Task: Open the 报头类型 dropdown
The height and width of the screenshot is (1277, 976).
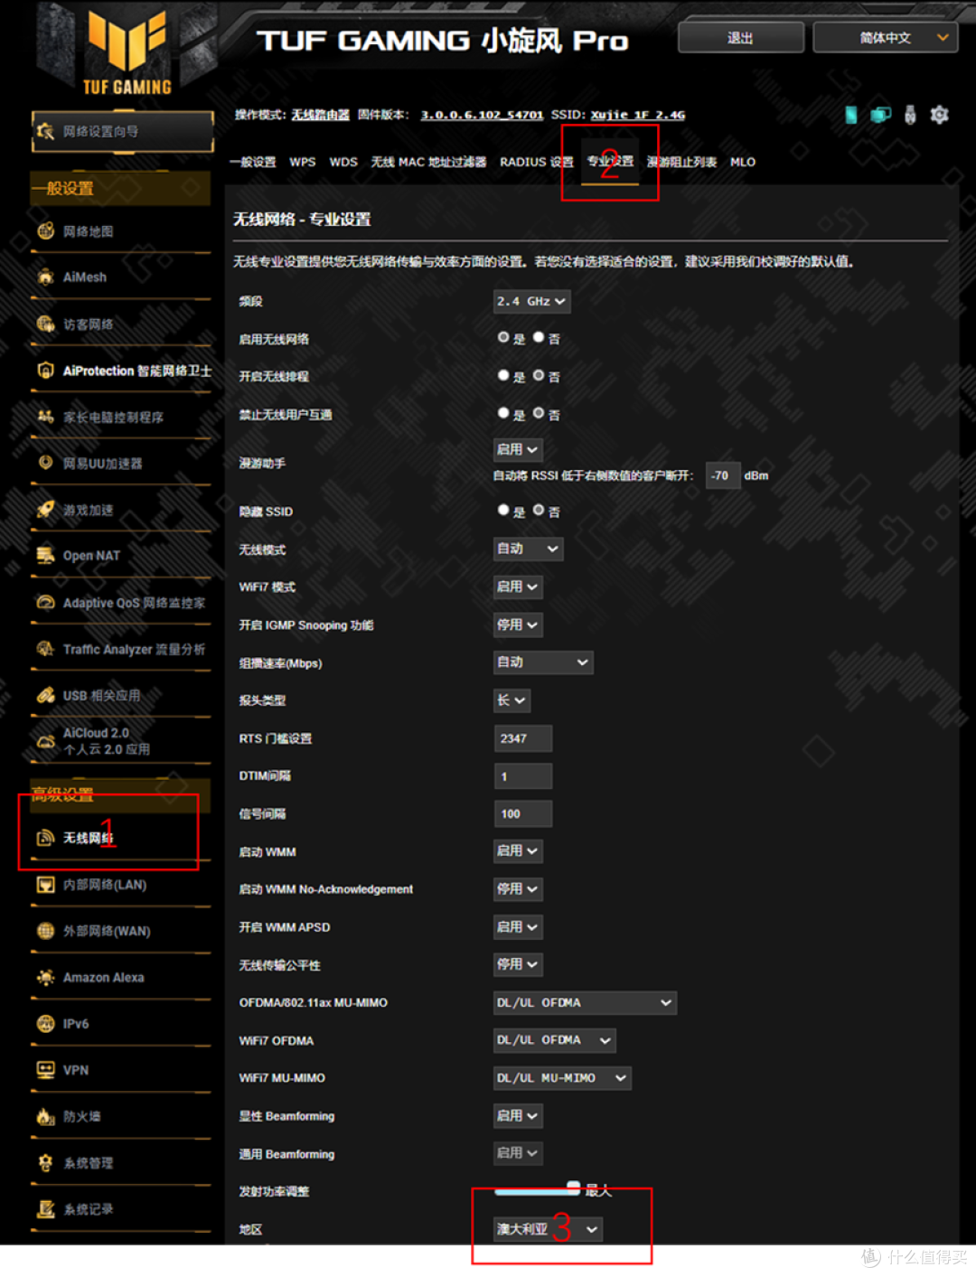Action: tap(511, 700)
